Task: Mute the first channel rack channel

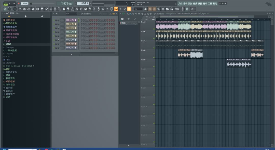Action: 54,20
